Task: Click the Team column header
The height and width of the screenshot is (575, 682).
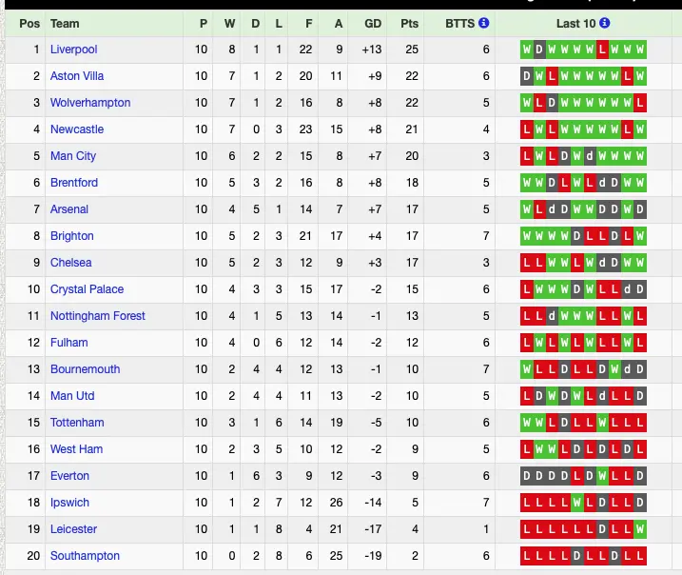Action: [x=65, y=23]
